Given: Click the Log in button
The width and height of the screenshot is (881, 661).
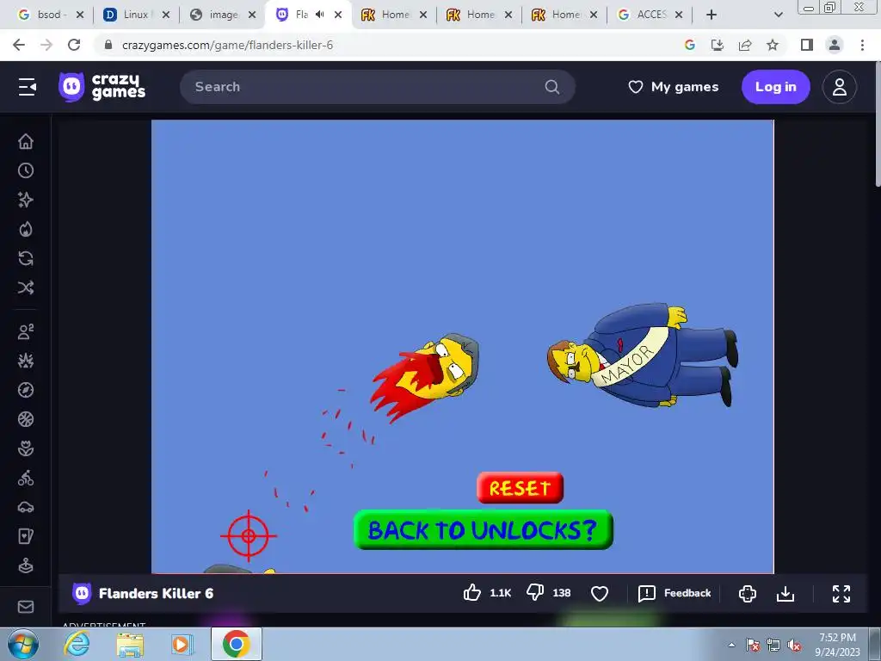Looking at the screenshot, I should [775, 87].
